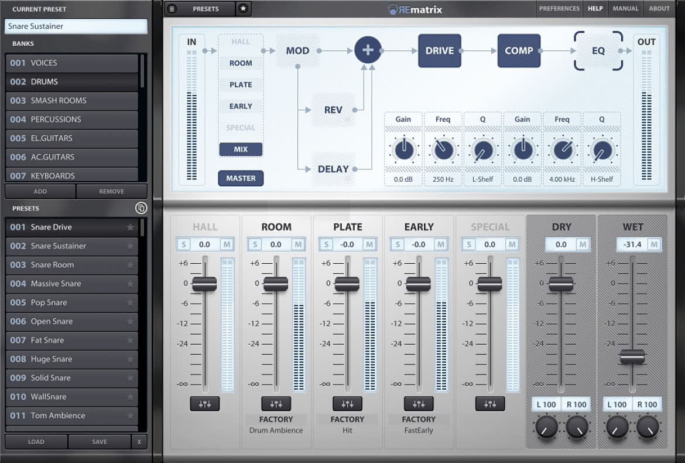Image resolution: width=685 pixels, height=463 pixels.
Task: Mute the WET channel
Action: tap(654, 244)
